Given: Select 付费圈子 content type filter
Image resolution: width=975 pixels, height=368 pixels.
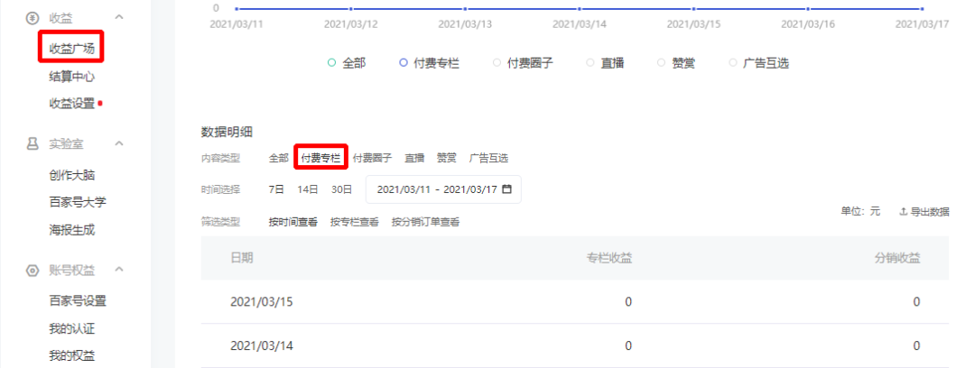Looking at the screenshot, I should pos(373,158).
